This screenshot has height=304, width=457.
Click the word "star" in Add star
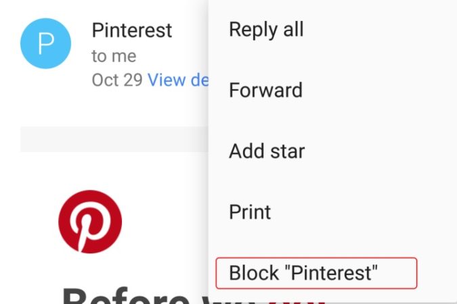tap(287, 151)
